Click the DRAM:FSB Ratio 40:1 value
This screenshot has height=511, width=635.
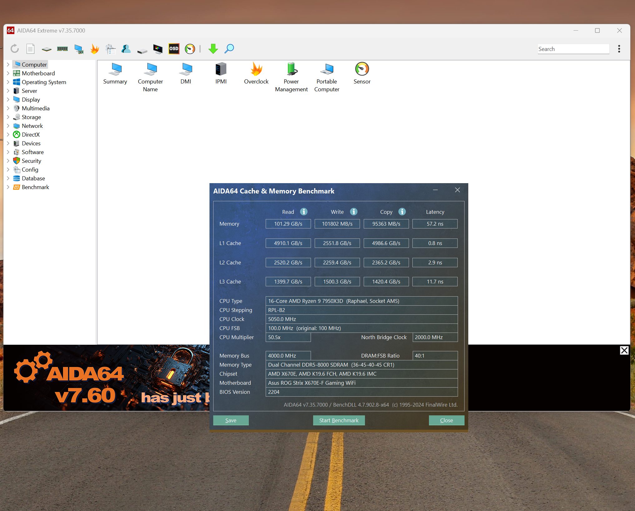(x=435, y=356)
